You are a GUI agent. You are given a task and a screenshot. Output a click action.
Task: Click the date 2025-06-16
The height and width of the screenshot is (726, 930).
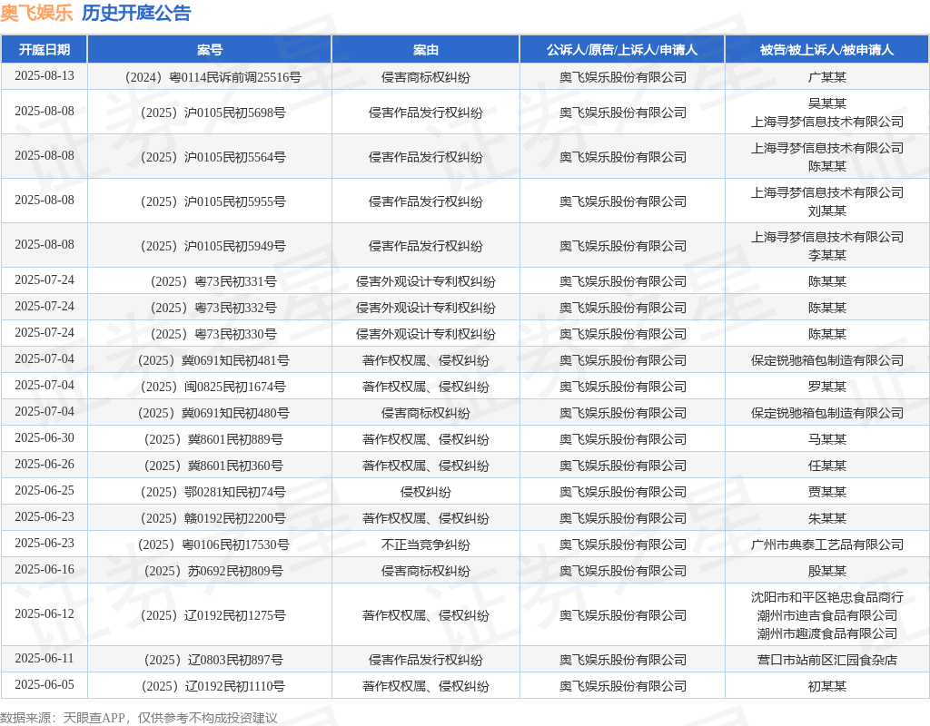tap(45, 570)
